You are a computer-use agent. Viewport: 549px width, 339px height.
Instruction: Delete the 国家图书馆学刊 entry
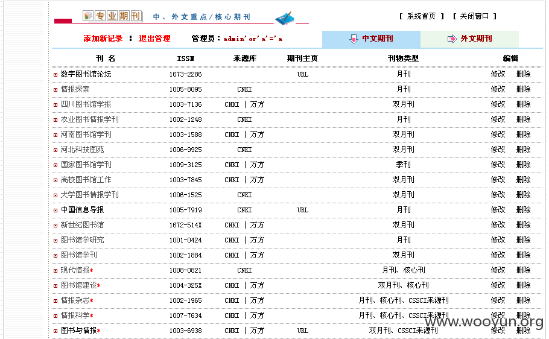click(524, 165)
